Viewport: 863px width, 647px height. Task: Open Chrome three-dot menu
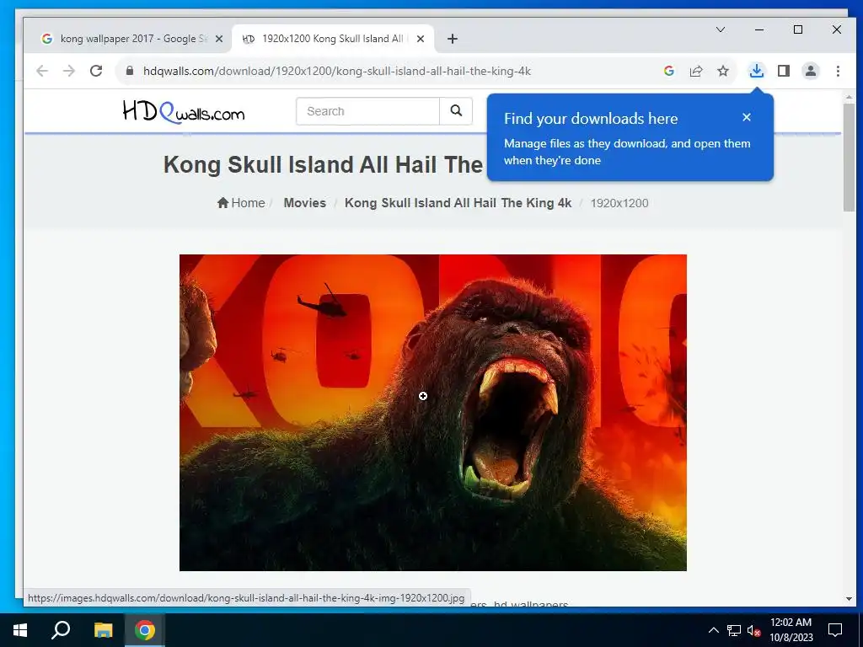click(x=838, y=71)
